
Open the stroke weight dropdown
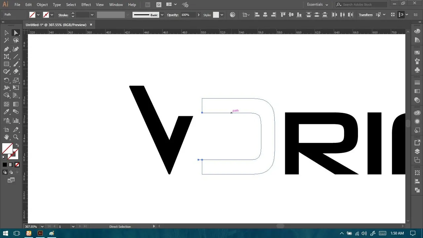92,15
